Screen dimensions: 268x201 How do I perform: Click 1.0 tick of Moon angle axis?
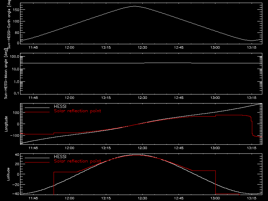[16, 82]
